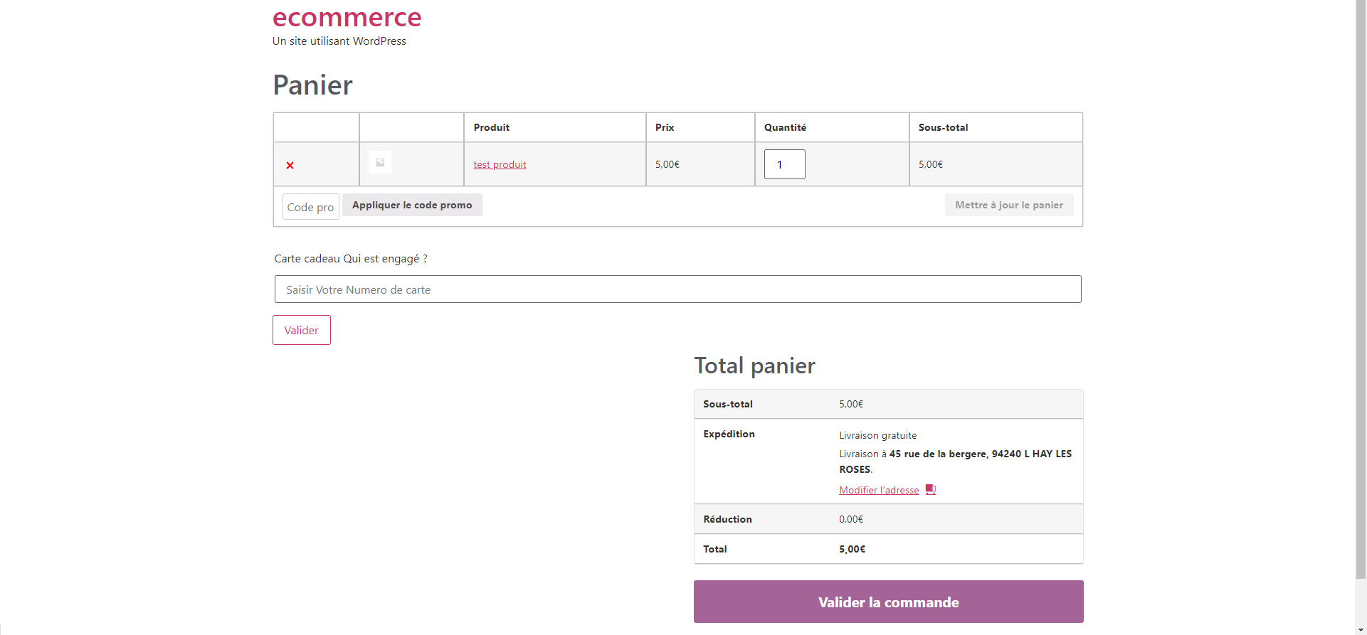Image resolution: width=1367 pixels, height=635 pixels.
Task: Click the truck icon beside Modifier l'adresse
Action: click(931, 490)
